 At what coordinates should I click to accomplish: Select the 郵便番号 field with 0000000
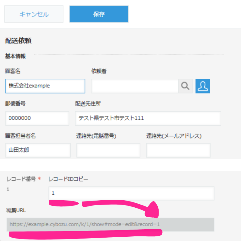[37, 118]
